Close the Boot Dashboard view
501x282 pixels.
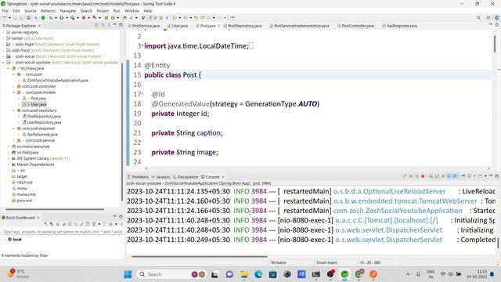point(38,218)
